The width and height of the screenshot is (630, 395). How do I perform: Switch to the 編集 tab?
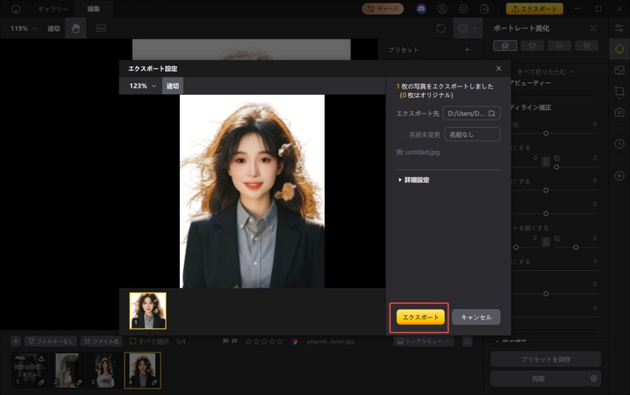click(93, 9)
